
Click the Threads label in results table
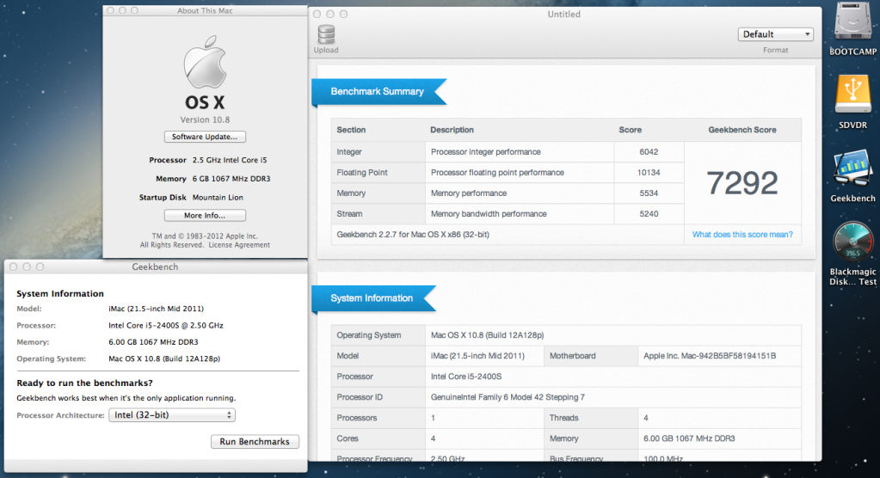click(x=563, y=418)
